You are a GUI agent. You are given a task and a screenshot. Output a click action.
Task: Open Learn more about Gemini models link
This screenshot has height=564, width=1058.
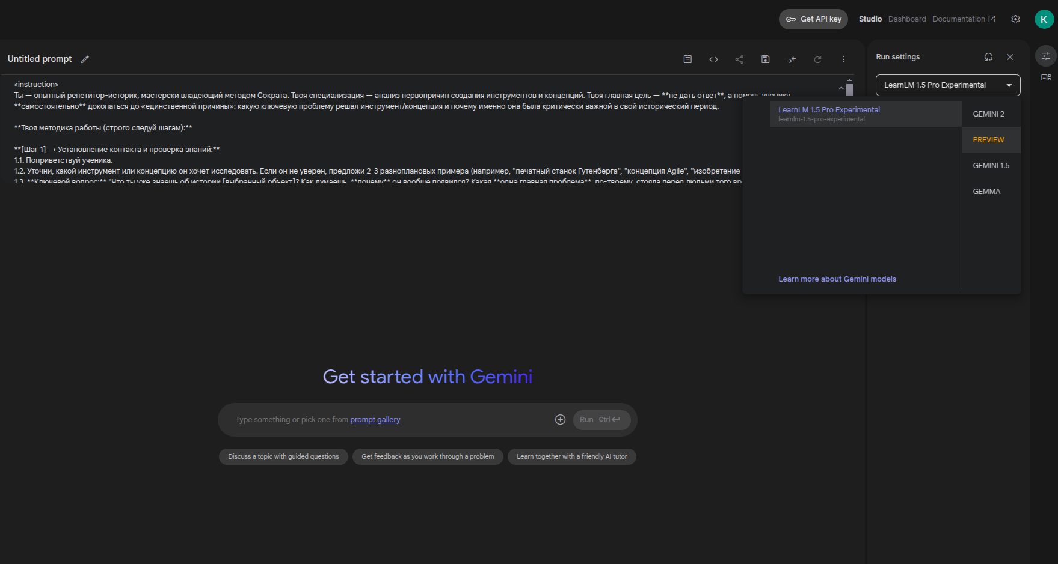click(x=837, y=279)
